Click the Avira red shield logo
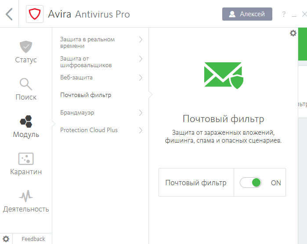Viewport: 307px width, 244px height. click(35, 14)
